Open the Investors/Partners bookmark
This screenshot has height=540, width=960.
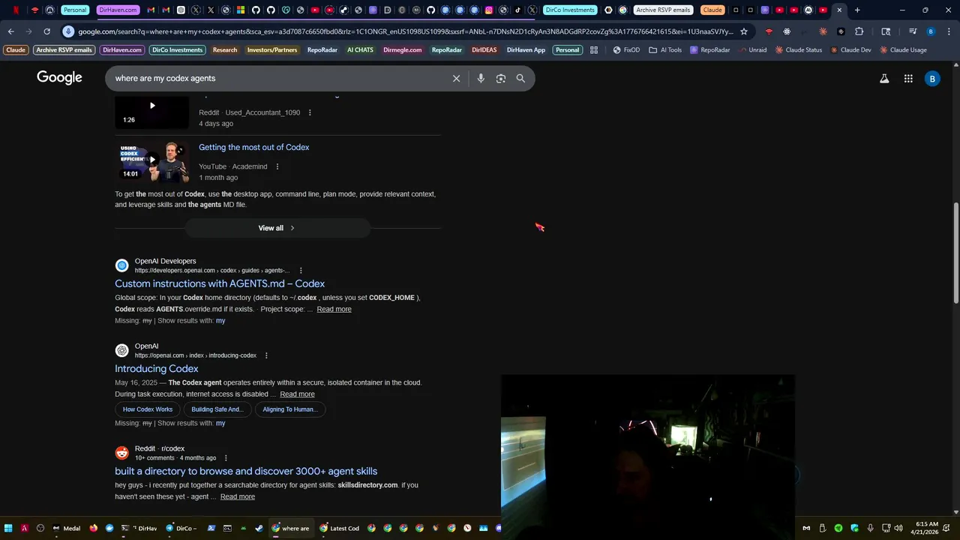(x=272, y=49)
